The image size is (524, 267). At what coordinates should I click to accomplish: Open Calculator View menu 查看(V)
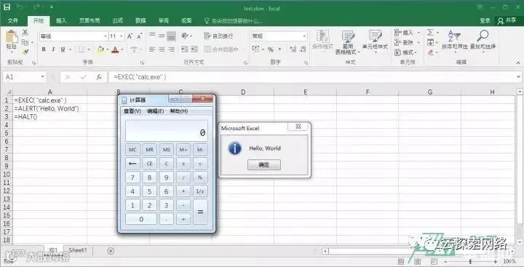tap(132, 111)
